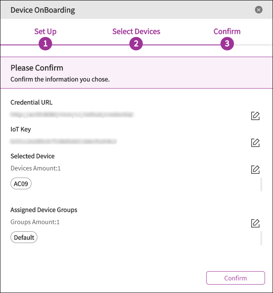Click the Selected Device list scrollbar
Viewport: 273px width, 293px height.
point(261,184)
